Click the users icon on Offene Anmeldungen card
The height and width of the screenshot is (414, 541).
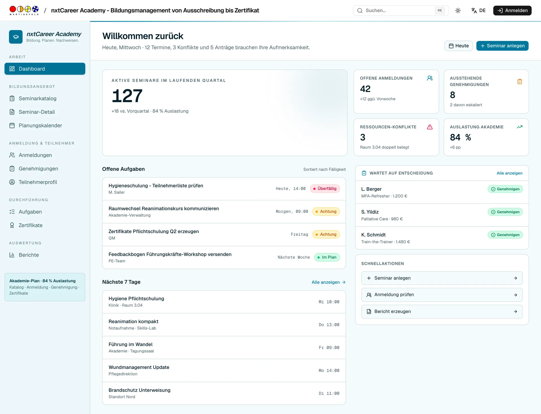pyautogui.click(x=430, y=78)
